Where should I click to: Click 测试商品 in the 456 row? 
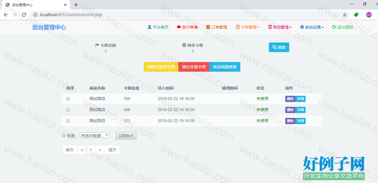[x=97, y=110]
